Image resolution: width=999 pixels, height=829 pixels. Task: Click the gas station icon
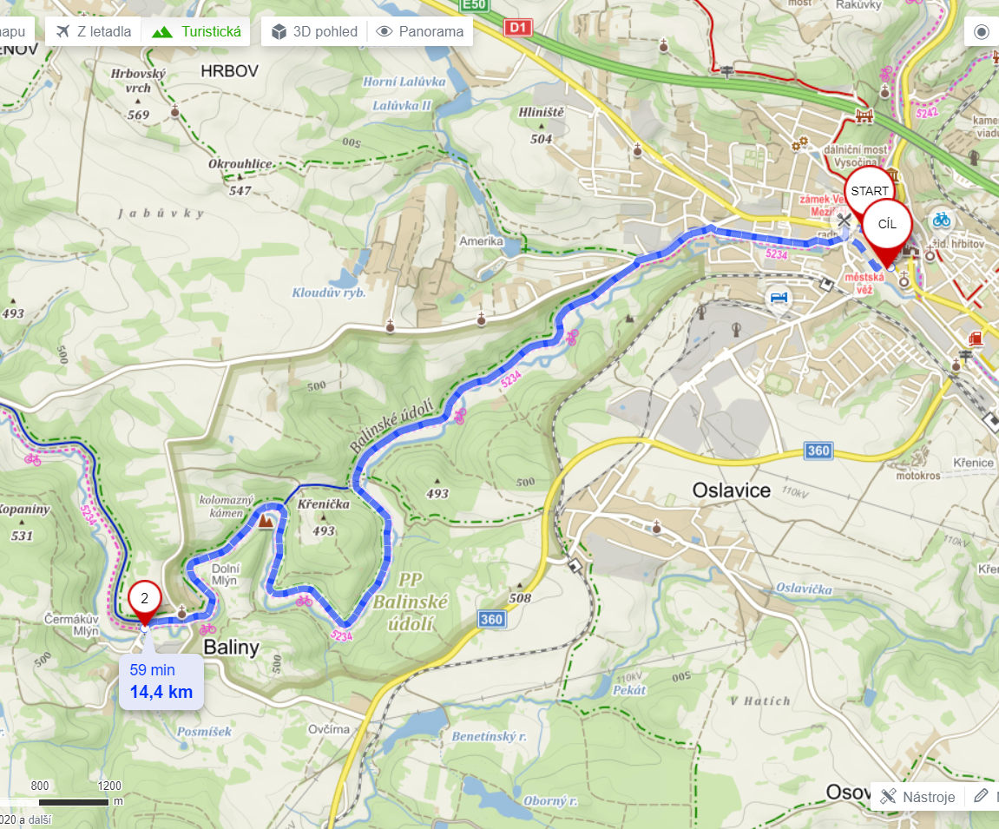pyautogui.click(x=975, y=338)
